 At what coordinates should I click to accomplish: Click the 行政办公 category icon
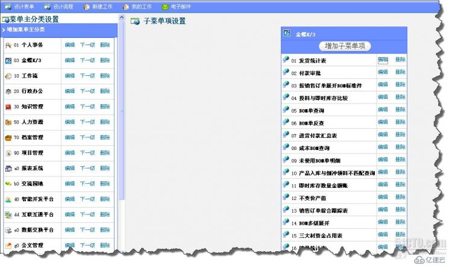point(8,92)
